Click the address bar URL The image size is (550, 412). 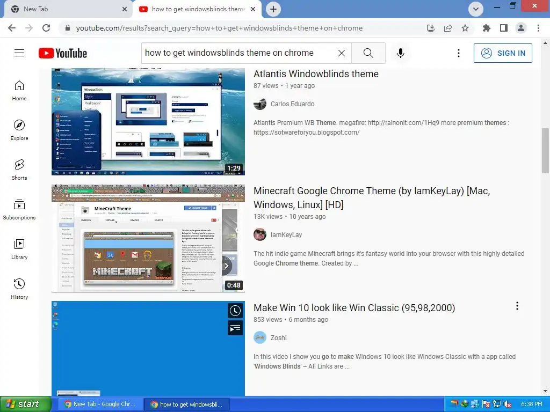219,28
